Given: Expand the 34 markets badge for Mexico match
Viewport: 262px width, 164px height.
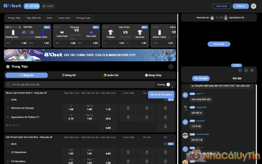Looking at the screenshot, I should tap(171, 99).
